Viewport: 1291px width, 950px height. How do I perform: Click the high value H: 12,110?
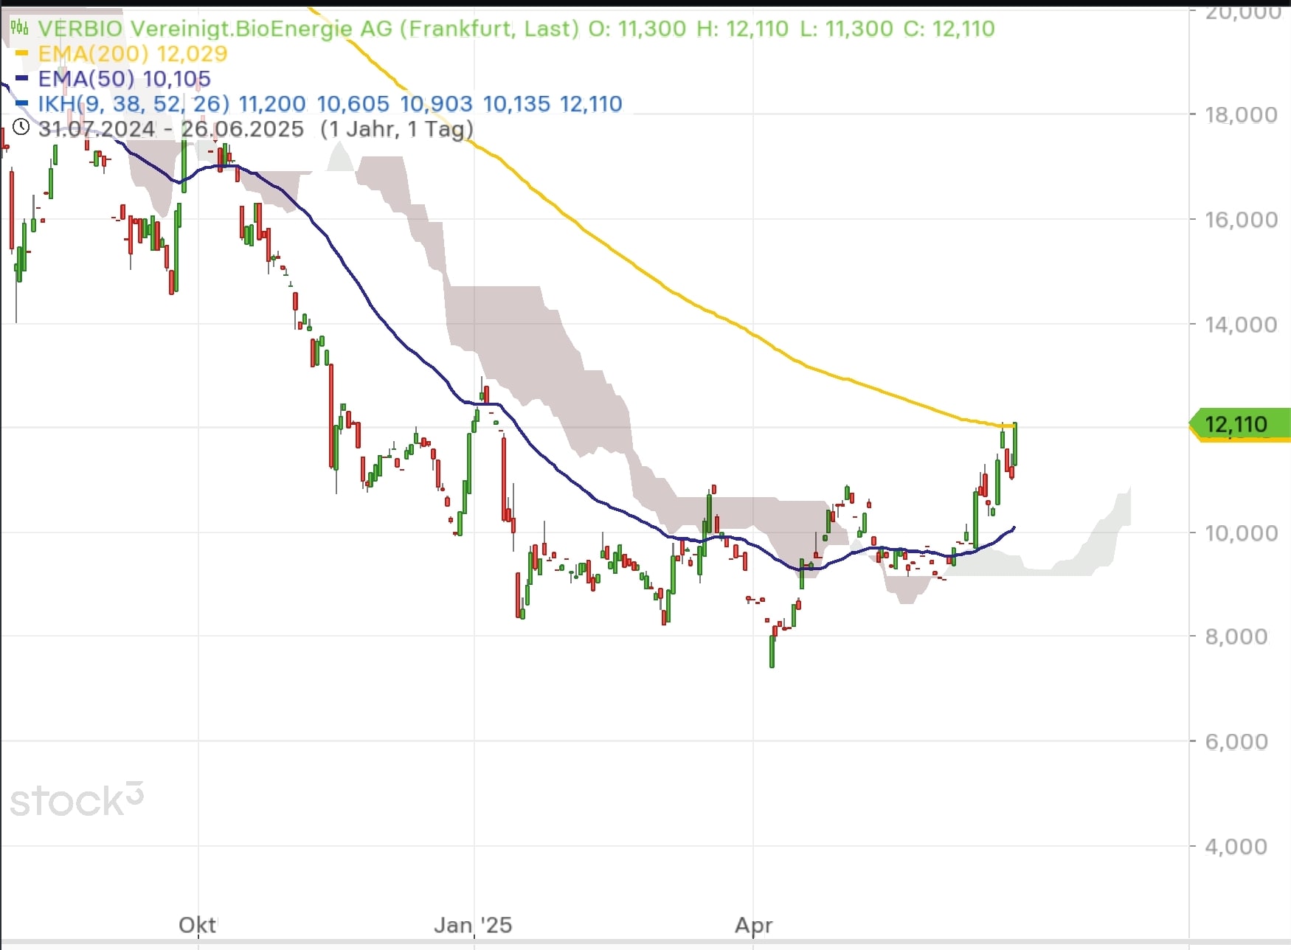tap(742, 29)
